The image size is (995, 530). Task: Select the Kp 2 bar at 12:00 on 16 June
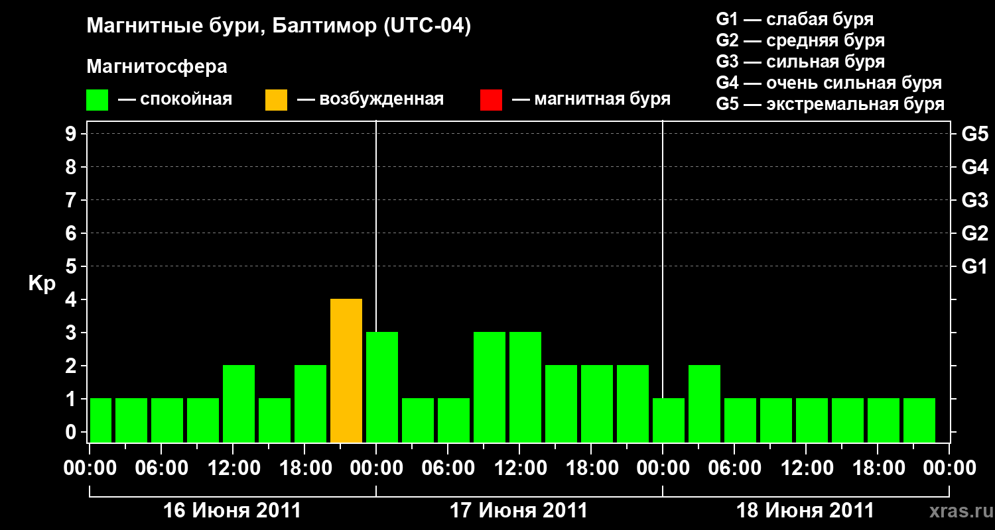click(x=239, y=404)
